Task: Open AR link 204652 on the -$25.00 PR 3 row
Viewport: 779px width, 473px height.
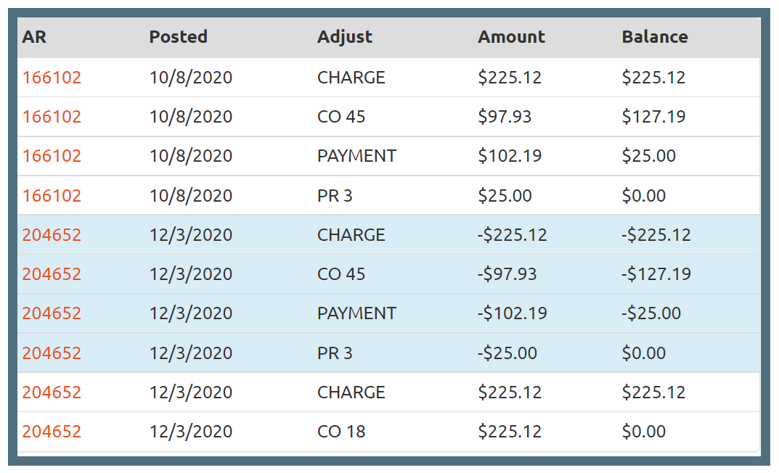Action: [x=52, y=353]
